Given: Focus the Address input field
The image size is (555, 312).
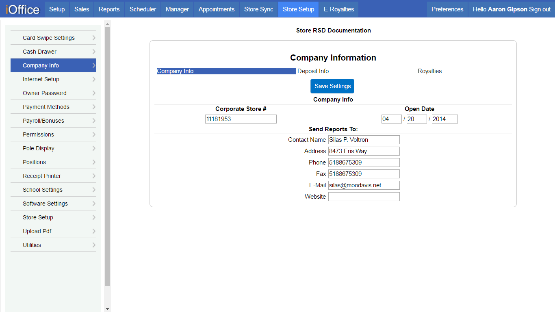Looking at the screenshot, I should (x=364, y=151).
